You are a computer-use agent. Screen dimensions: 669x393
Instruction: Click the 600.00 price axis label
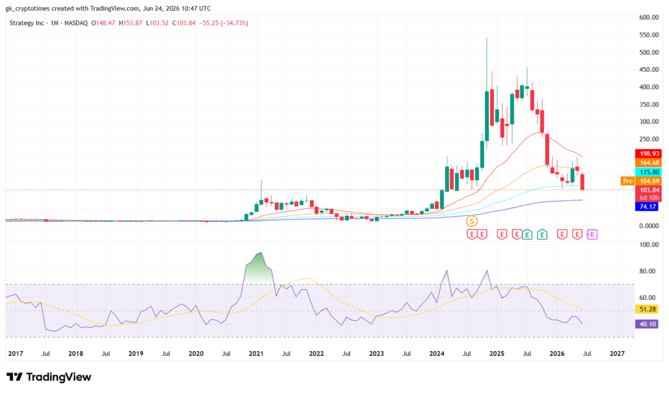[649, 17]
